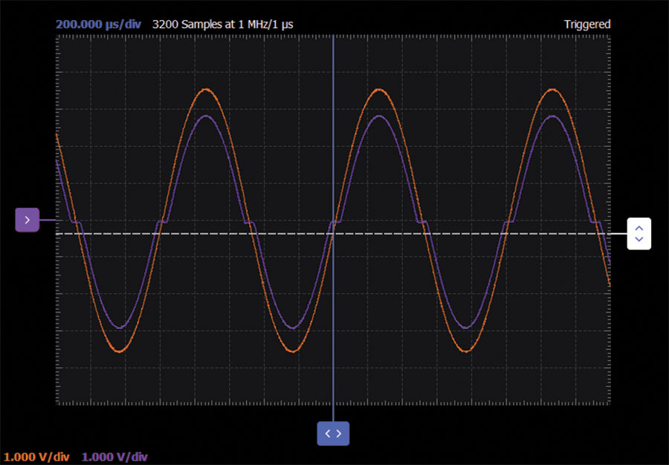Viewport: 669px width, 465px height.
Task: Click the dashed white trigger level line
Action: click(333, 233)
